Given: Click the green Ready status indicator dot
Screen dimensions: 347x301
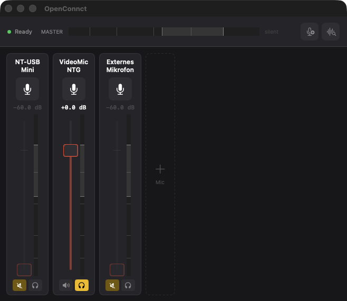Looking at the screenshot, I should click(9, 32).
